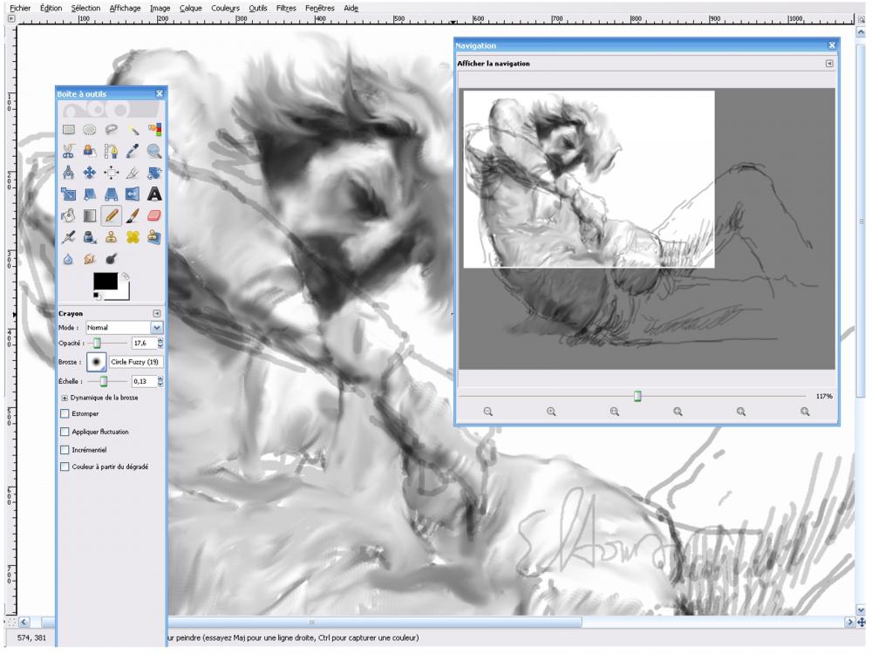Select the Text tool (letter A)
The image size is (872, 654).
154,194
